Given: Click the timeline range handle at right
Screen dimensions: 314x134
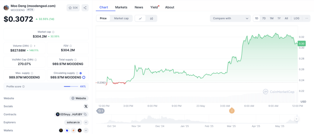Looking at the screenshot, I should click(x=297, y=119).
